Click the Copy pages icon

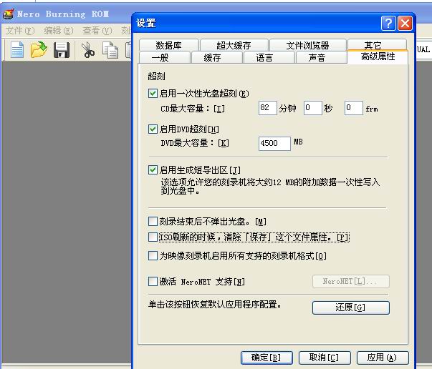tap(110, 50)
